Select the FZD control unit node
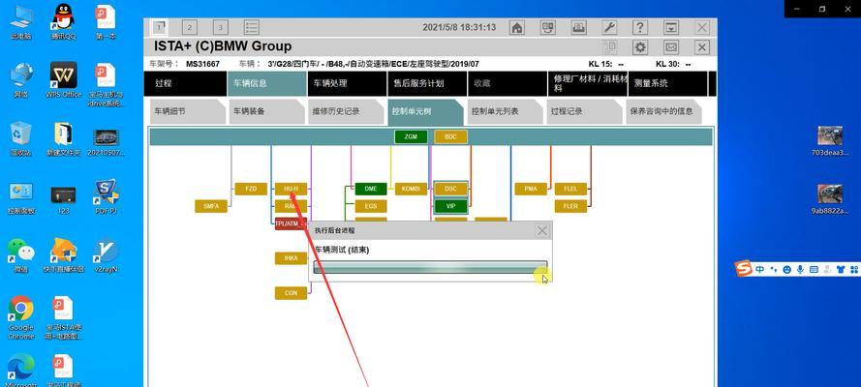The height and width of the screenshot is (387, 861). pos(251,189)
